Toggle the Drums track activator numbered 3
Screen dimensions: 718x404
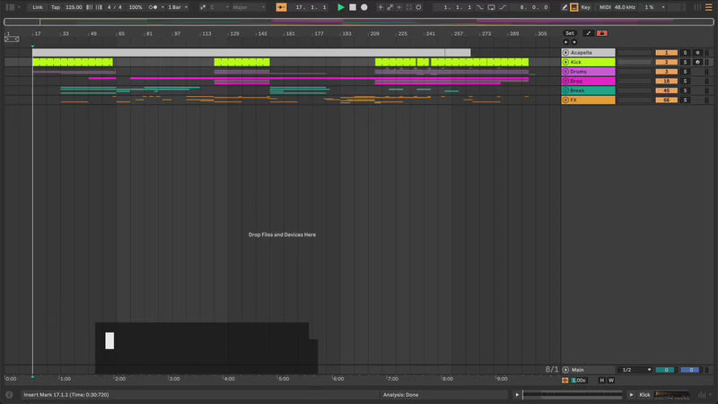click(x=666, y=72)
